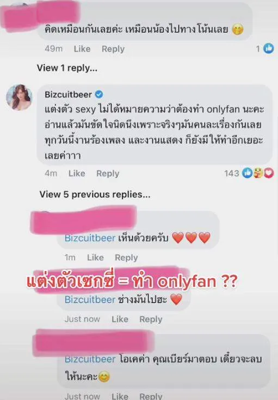
Task: Click the blue verified badge beside Bizcuitbeer
Action: click(x=99, y=95)
